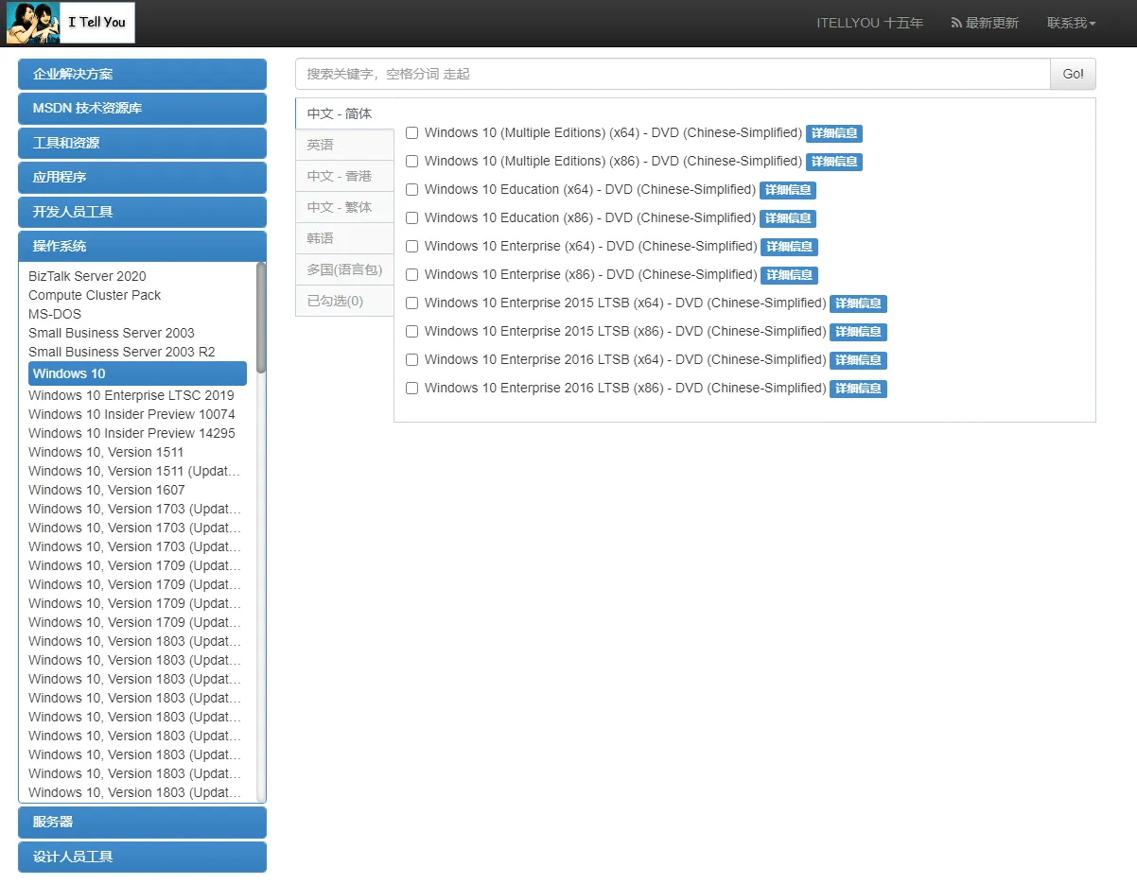Expand the 企业解决方案 category panel
Image resolution: width=1137 pixels, height=884 pixels.
coord(142,74)
